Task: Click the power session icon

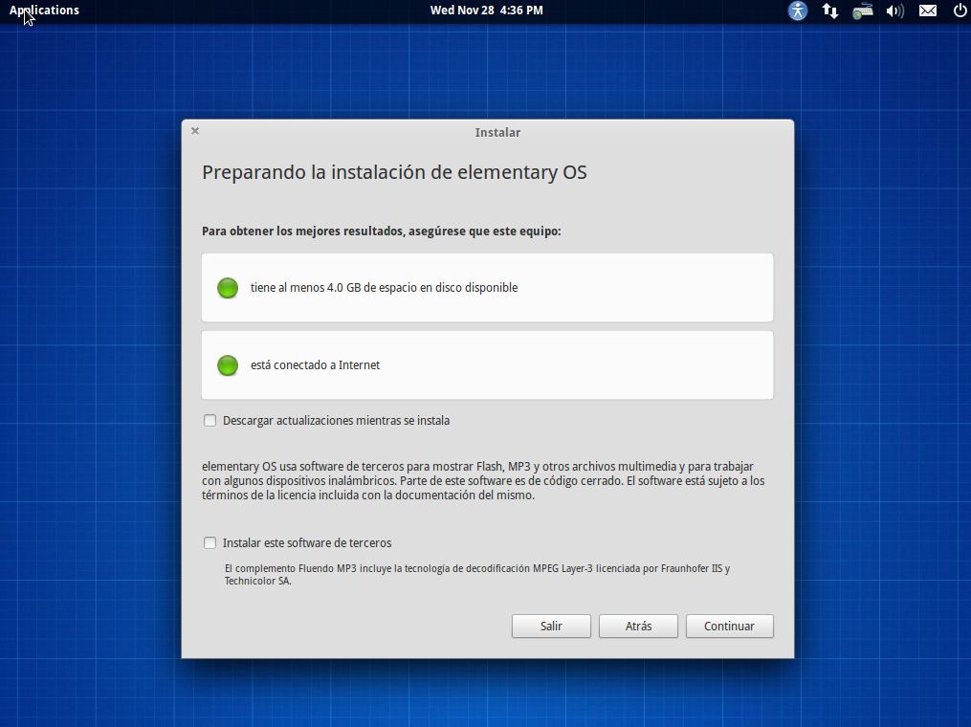Action: click(960, 11)
